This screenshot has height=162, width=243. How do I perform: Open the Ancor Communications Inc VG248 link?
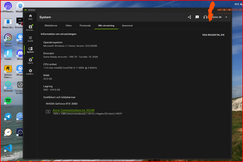tap(74, 110)
